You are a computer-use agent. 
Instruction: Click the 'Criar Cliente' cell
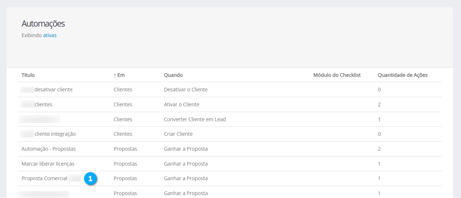tap(178, 134)
